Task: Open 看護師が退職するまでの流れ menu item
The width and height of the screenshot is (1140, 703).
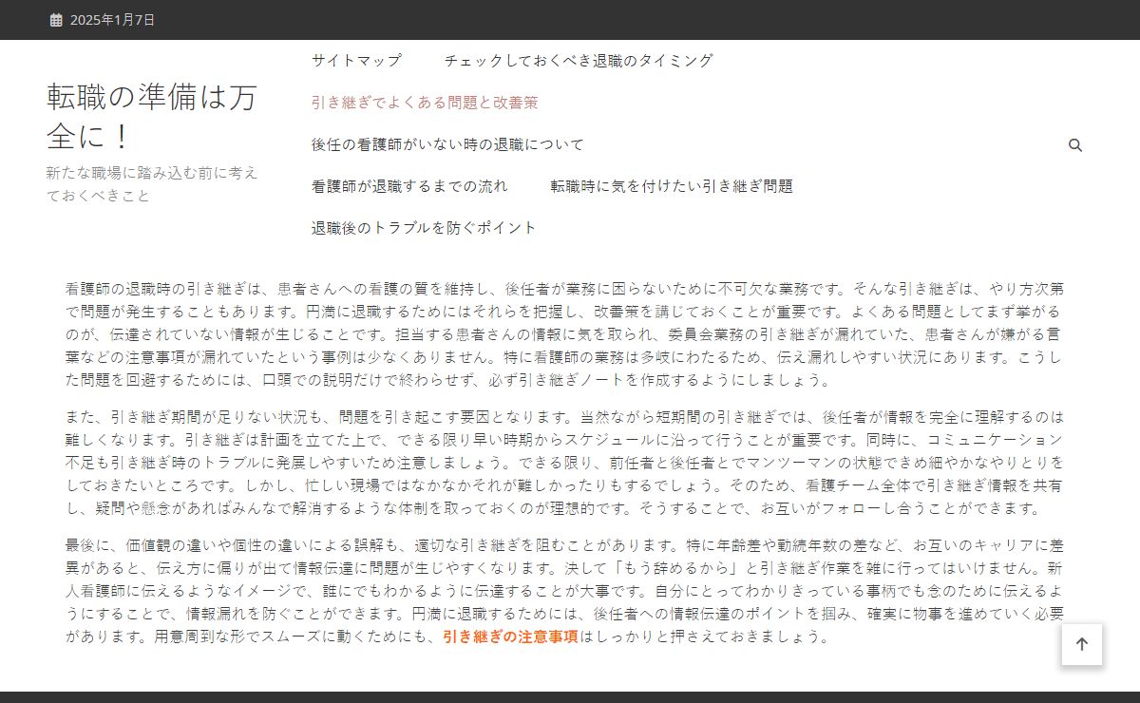Action: tap(409, 186)
